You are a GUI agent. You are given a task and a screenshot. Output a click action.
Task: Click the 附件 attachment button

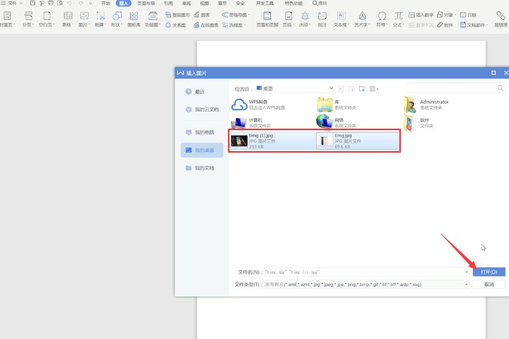tap(445, 25)
